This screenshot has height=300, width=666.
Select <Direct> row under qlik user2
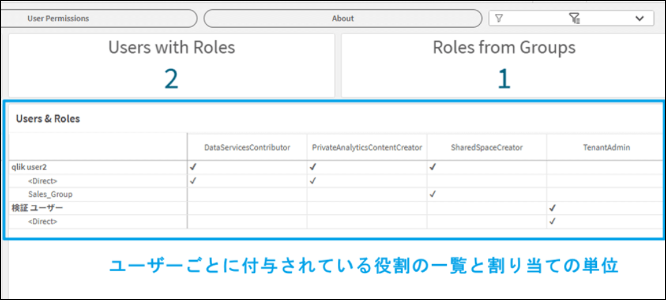pyautogui.click(x=43, y=181)
